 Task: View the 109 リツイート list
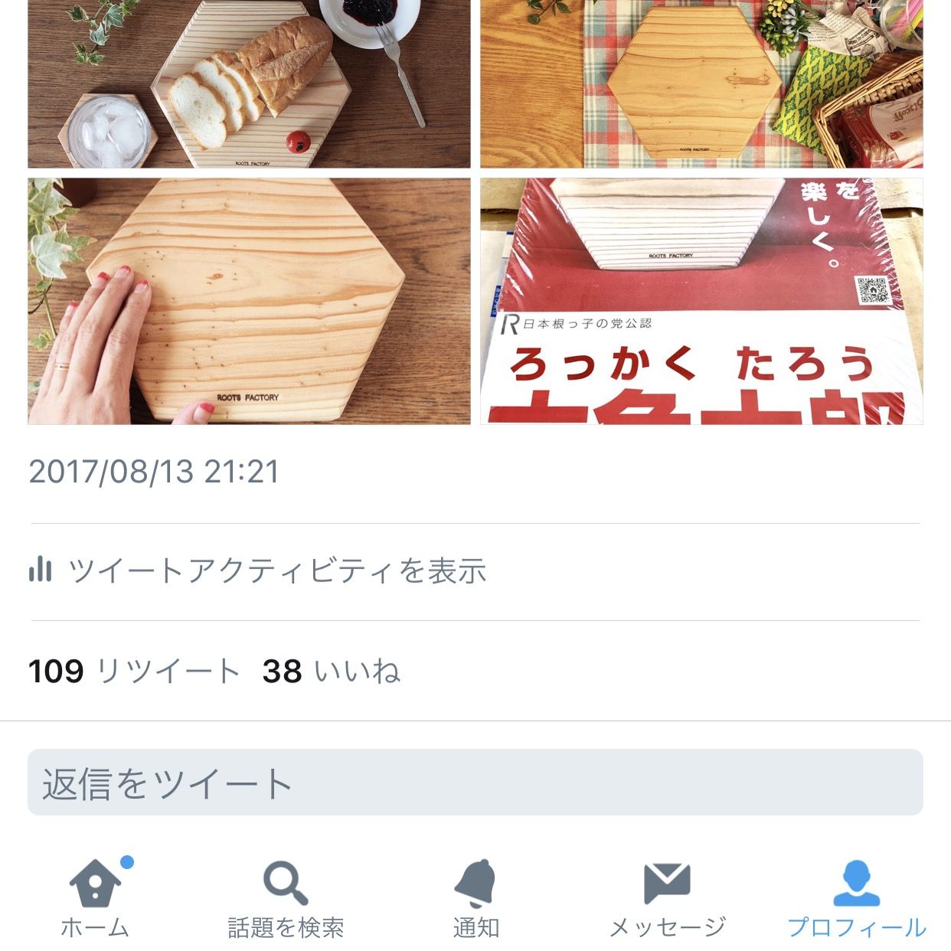134,672
